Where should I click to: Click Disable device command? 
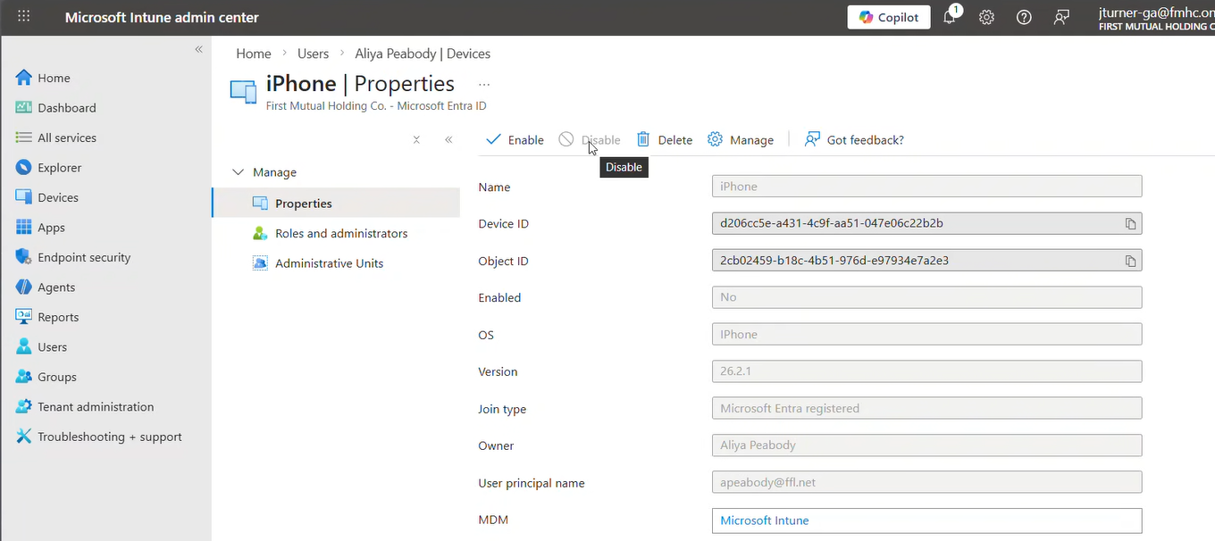pos(590,140)
